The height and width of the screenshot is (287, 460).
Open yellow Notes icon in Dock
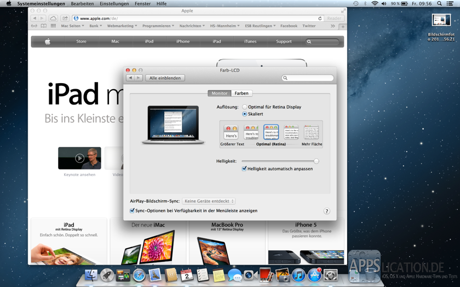point(219,276)
